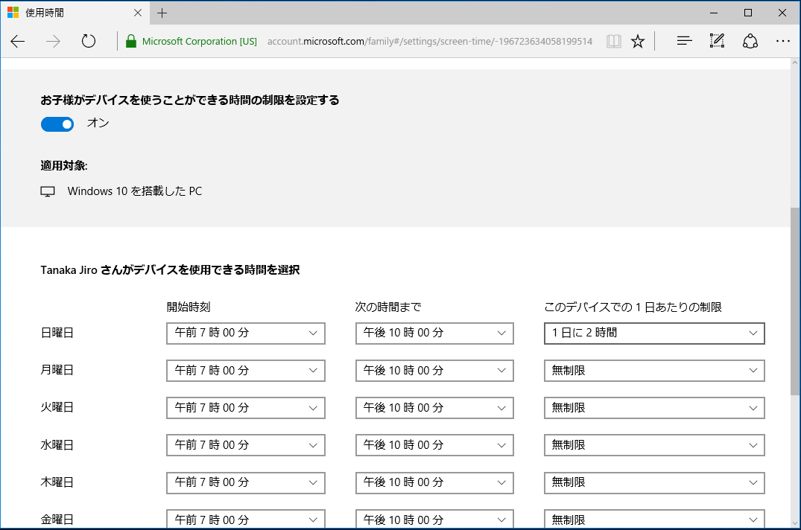Refresh the current page
The image size is (801, 530).
tap(88, 41)
